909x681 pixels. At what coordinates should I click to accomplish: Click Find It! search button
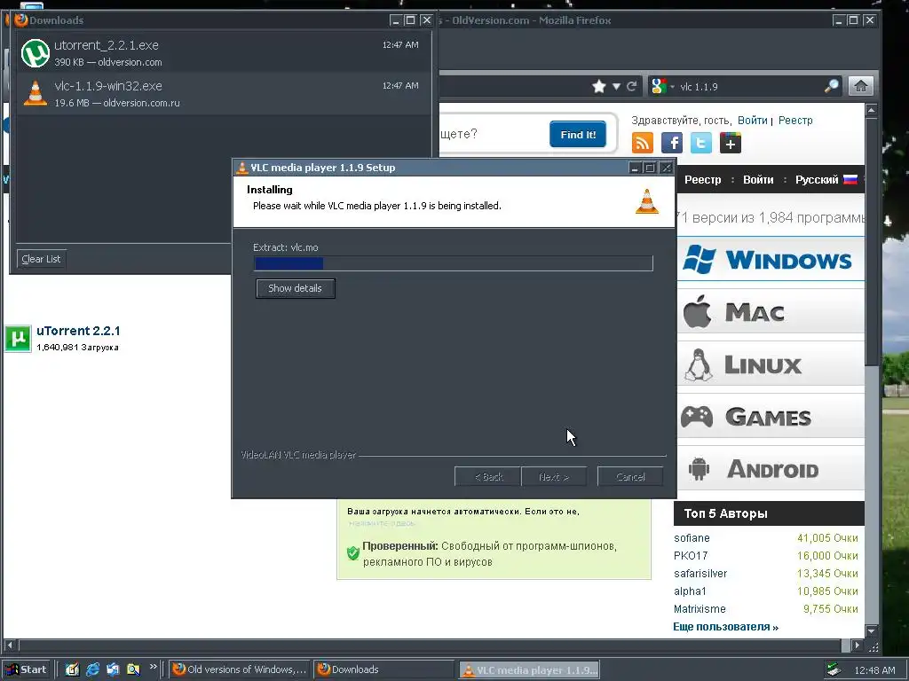[578, 135]
